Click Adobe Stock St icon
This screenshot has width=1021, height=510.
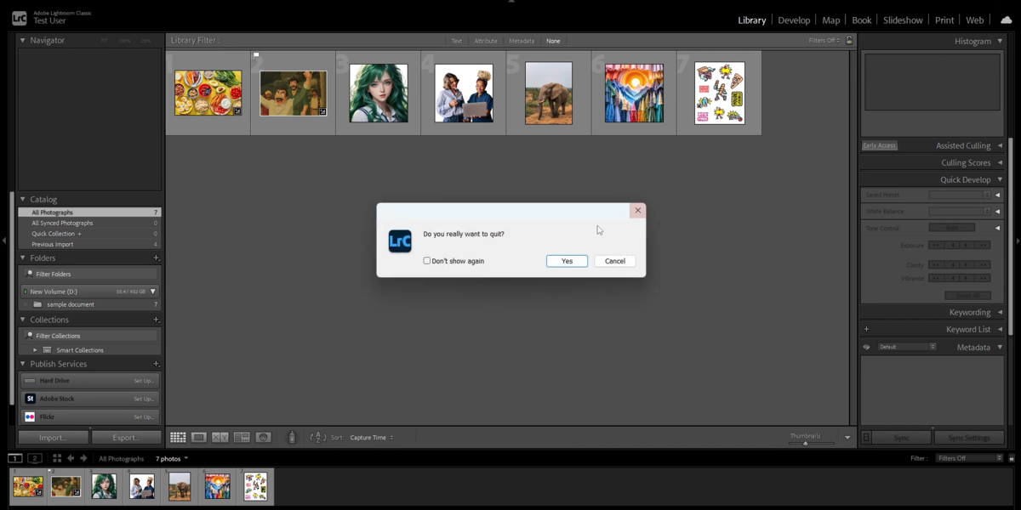pos(30,398)
